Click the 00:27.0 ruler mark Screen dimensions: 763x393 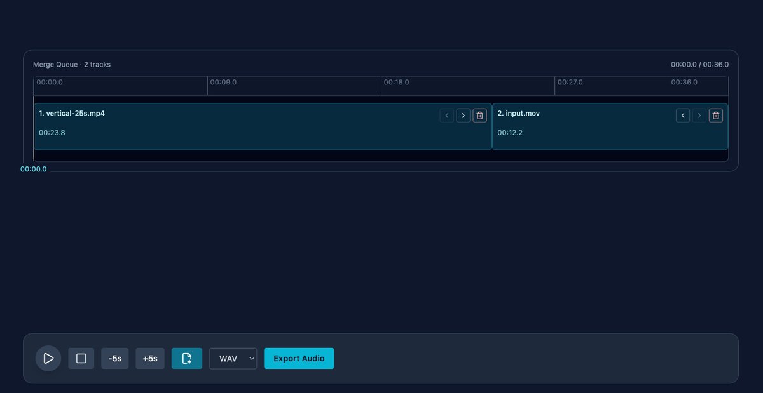coord(570,83)
